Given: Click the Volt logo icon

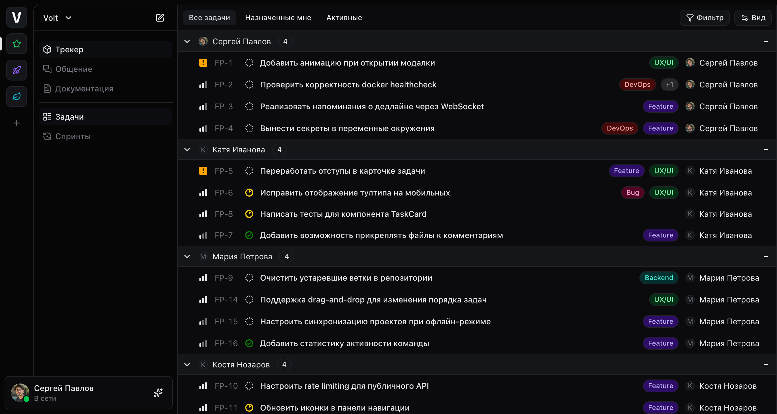Looking at the screenshot, I should (x=16, y=17).
